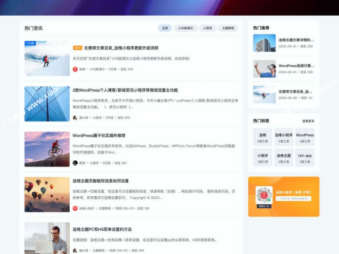Select the 全部 filter tab

click(165, 28)
